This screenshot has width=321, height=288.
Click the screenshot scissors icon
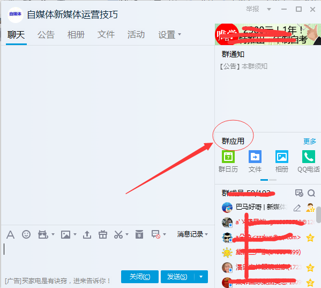pyautogui.click(x=118, y=234)
